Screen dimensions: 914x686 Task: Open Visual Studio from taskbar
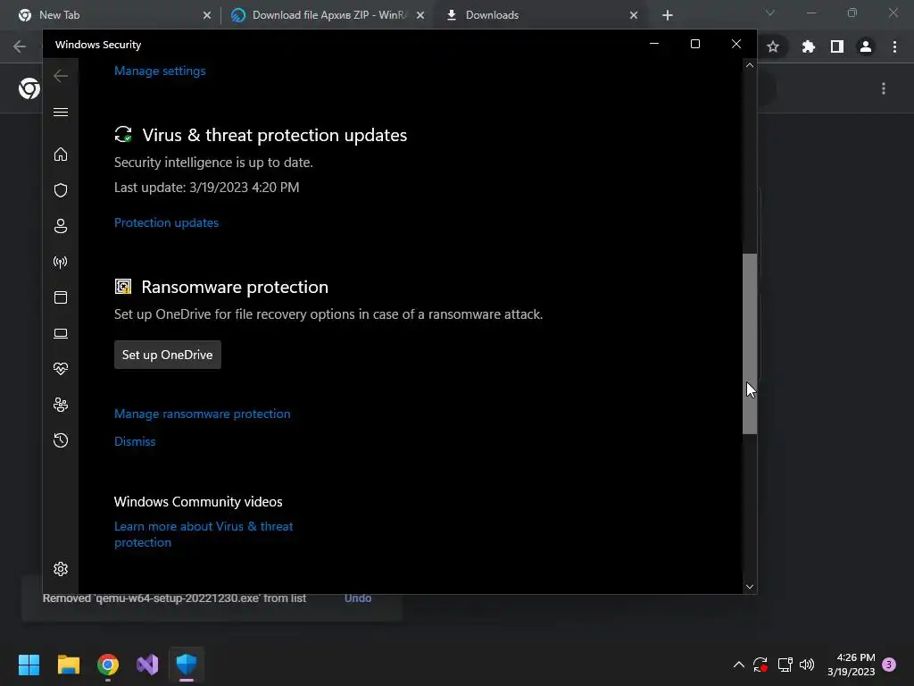[x=147, y=665]
